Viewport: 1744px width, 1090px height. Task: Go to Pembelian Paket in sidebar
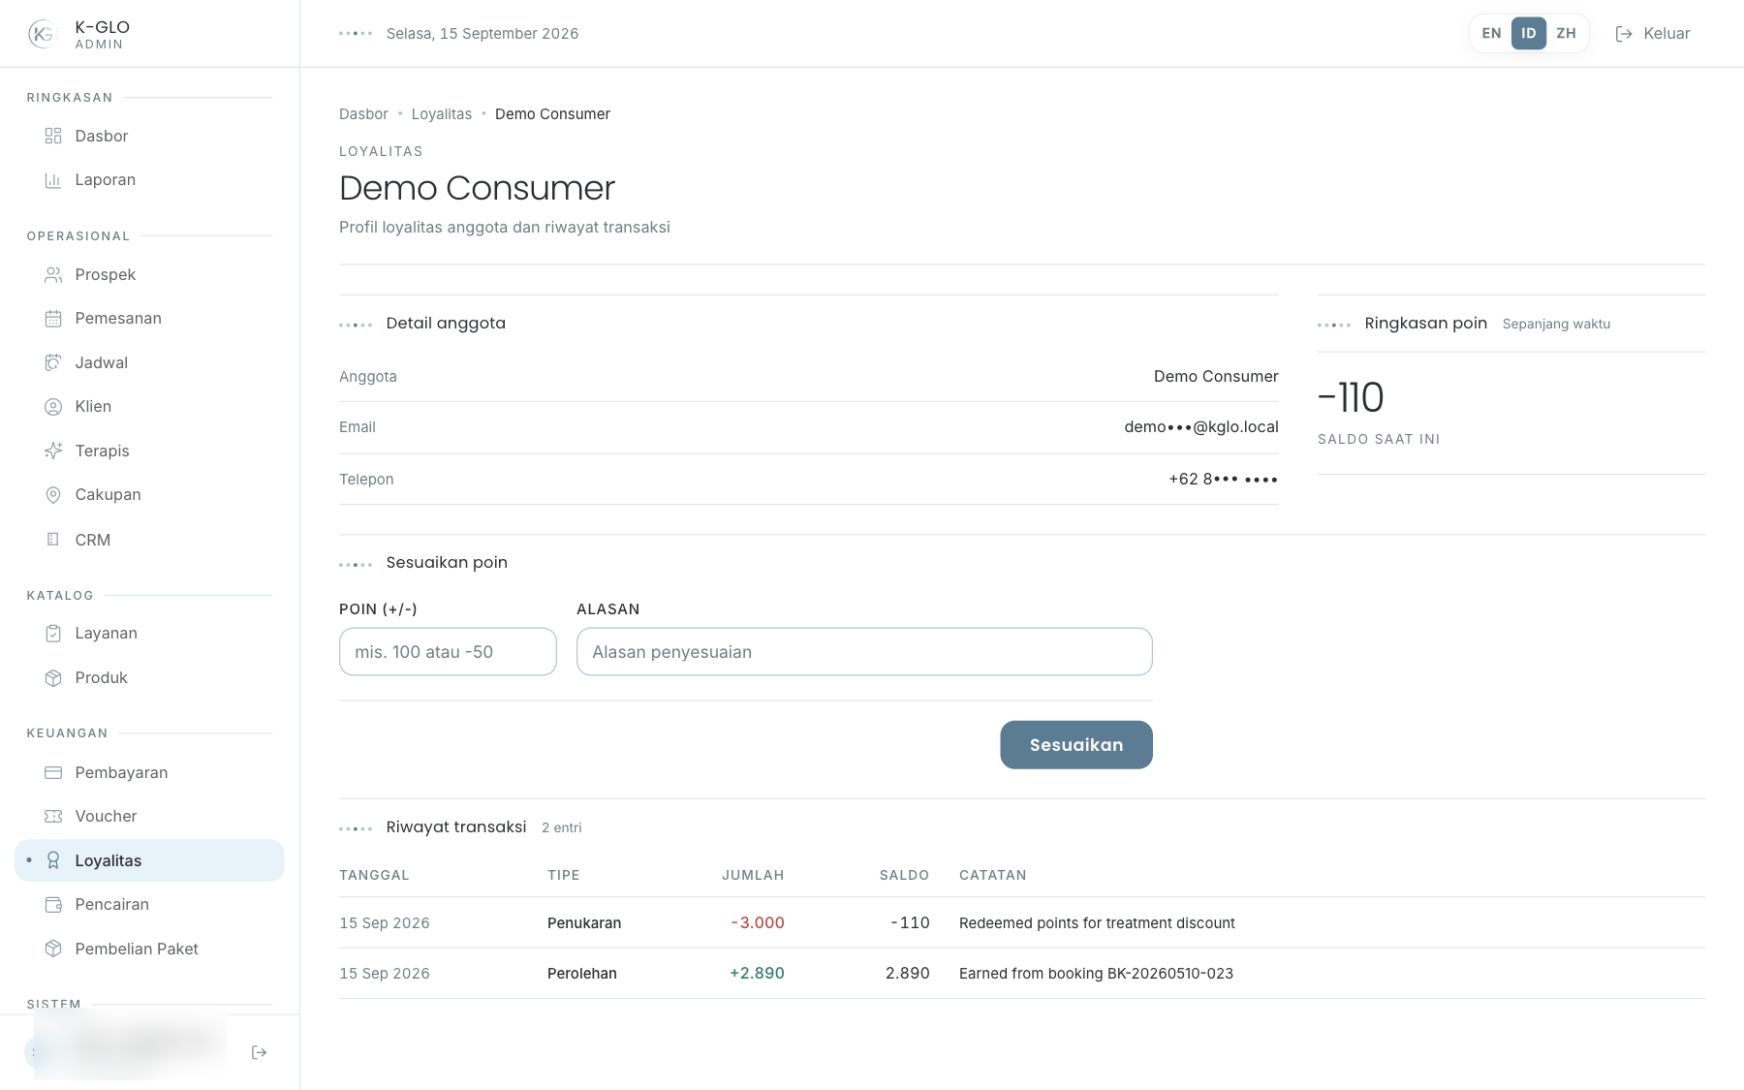tap(149, 949)
